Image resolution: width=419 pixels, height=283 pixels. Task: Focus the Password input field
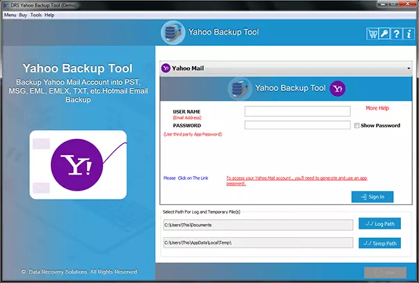tap(297, 125)
